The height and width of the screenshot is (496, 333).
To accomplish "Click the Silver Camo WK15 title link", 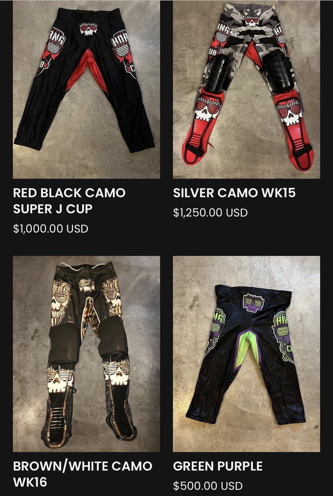I will pos(234,193).
